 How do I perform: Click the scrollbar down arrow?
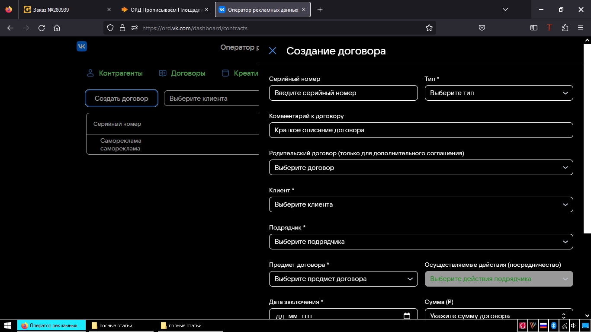(x=587, y=316)
